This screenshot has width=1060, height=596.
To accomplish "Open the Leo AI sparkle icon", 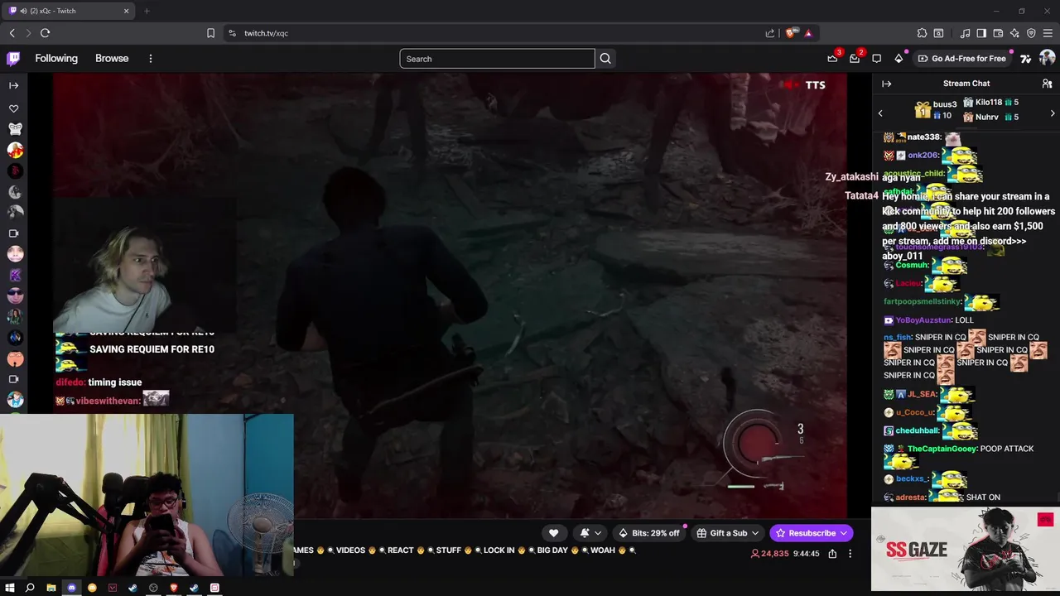I will (x=1014, y=33).
